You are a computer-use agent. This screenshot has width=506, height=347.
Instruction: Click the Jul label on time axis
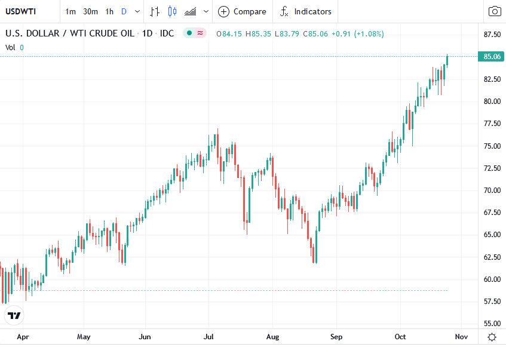point(208,337)
